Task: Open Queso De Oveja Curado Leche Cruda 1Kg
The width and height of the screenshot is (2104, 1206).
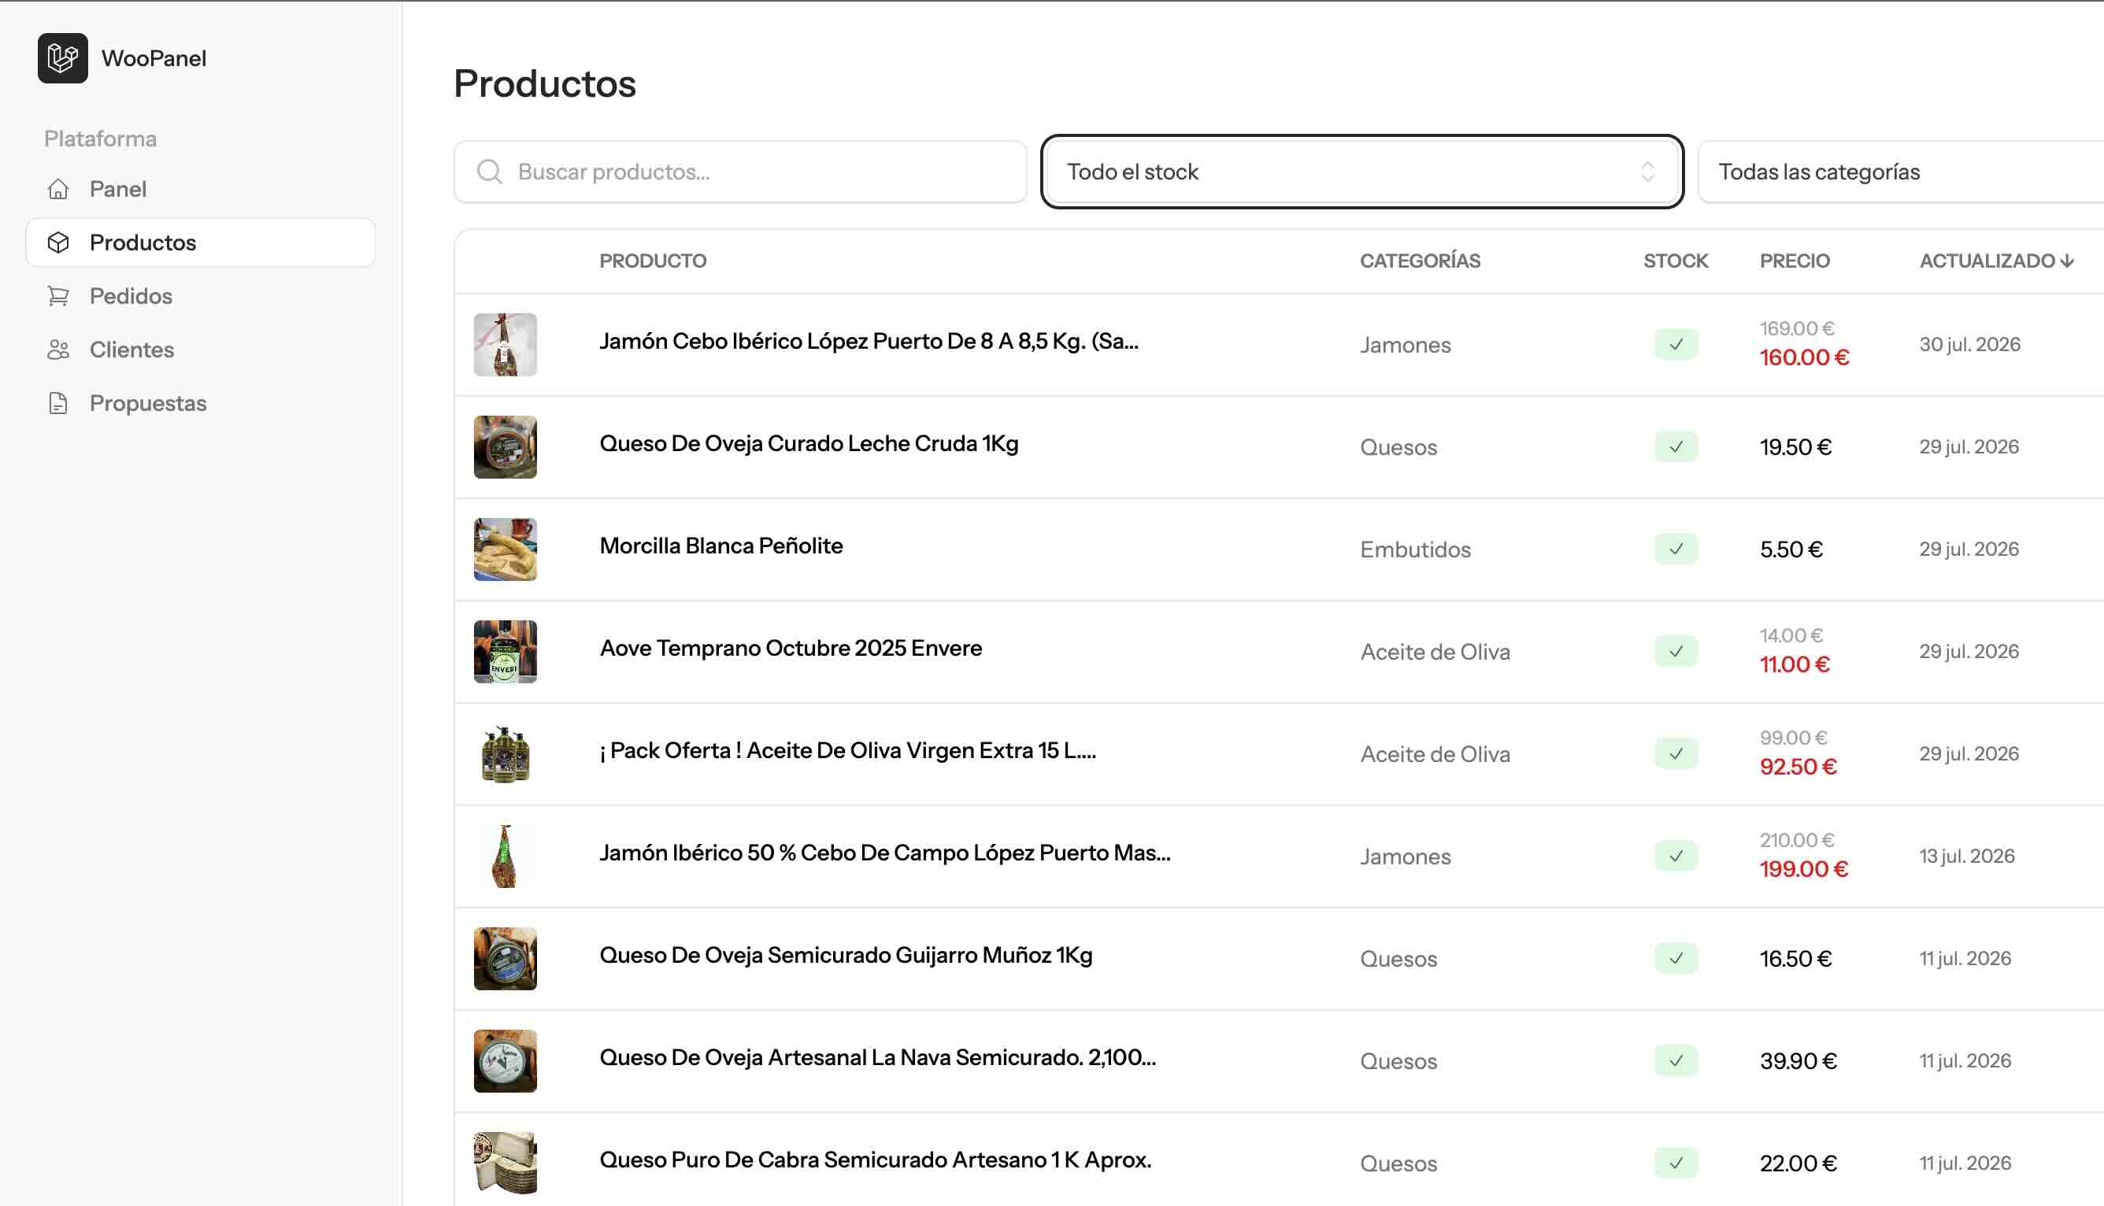Action: pyautogui.click(x=809, y=444)
